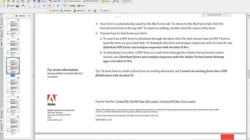Viewport: 250px width, 140px height.
Task: Activate the Select text tool
Action: [11, 6]
